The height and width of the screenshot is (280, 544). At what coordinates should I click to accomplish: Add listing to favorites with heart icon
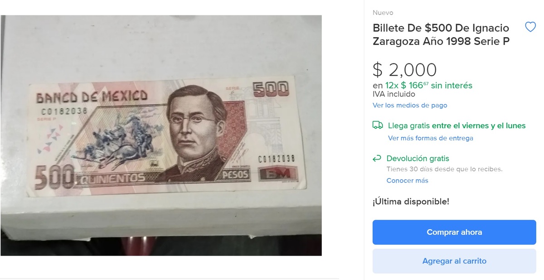tap(530, 27)
